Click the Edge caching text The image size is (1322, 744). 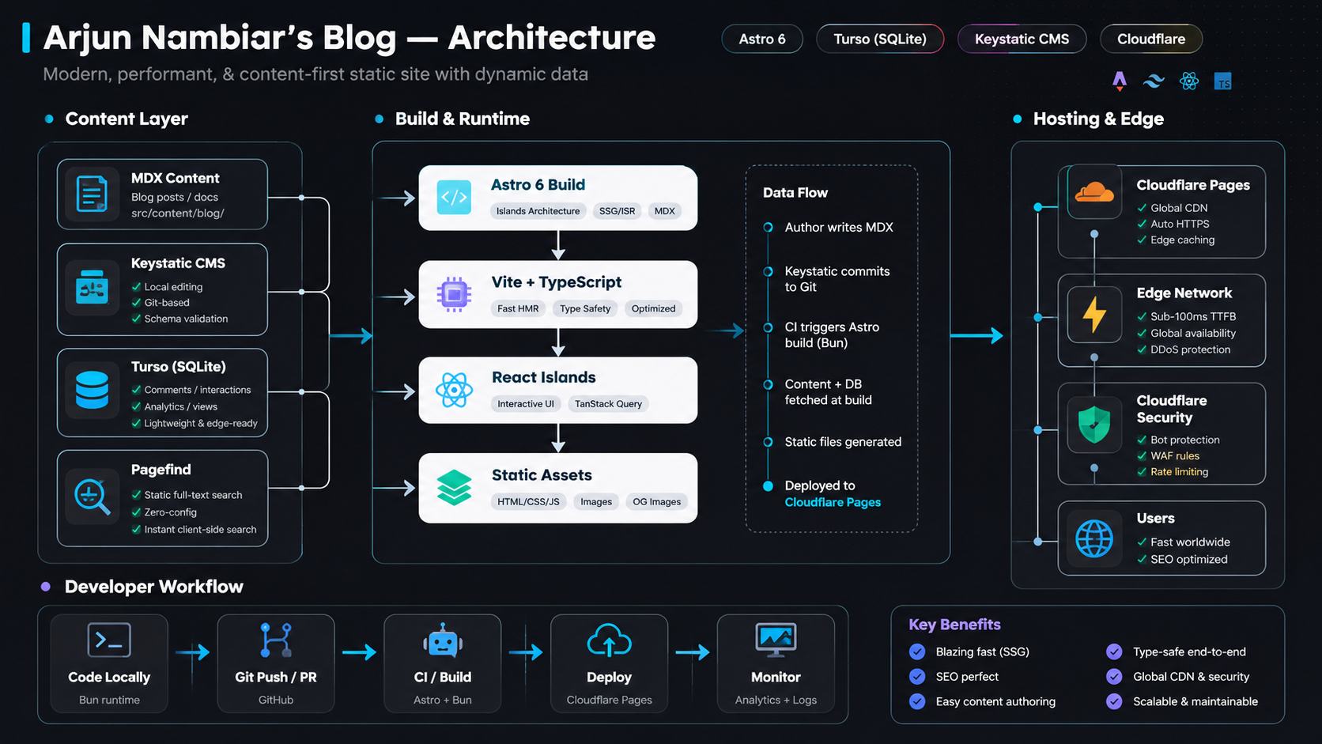(1182, 240)
